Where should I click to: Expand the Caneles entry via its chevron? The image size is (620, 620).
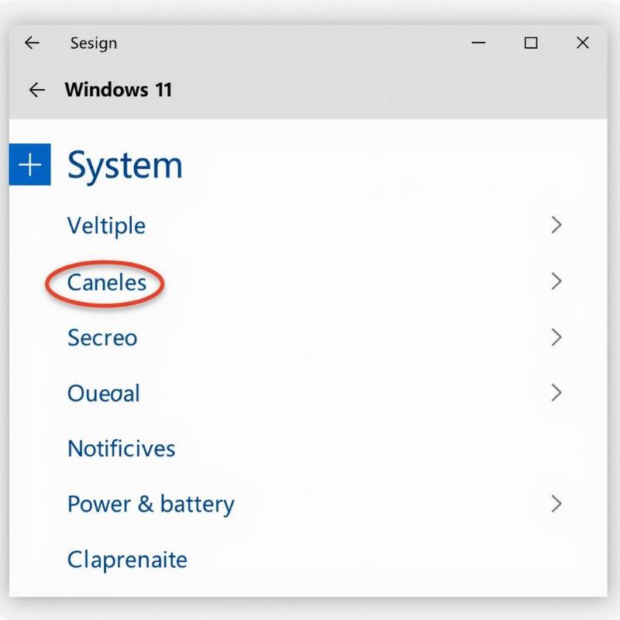click(x=556, y=281)
